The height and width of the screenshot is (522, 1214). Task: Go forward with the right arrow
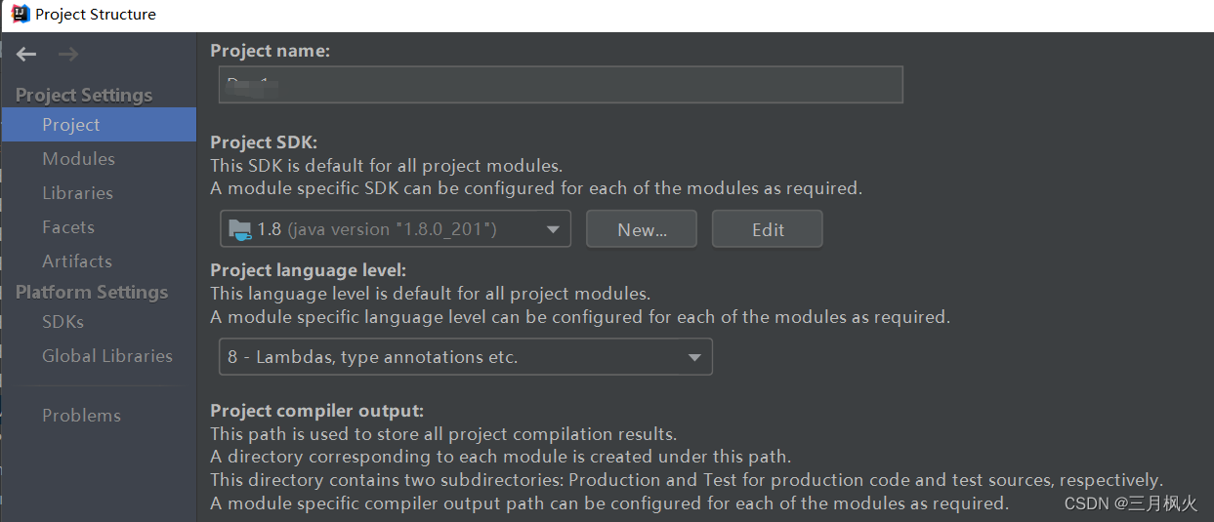(x=67, y=55)
